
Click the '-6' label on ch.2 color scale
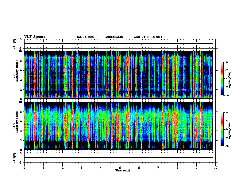coord(226,113)
